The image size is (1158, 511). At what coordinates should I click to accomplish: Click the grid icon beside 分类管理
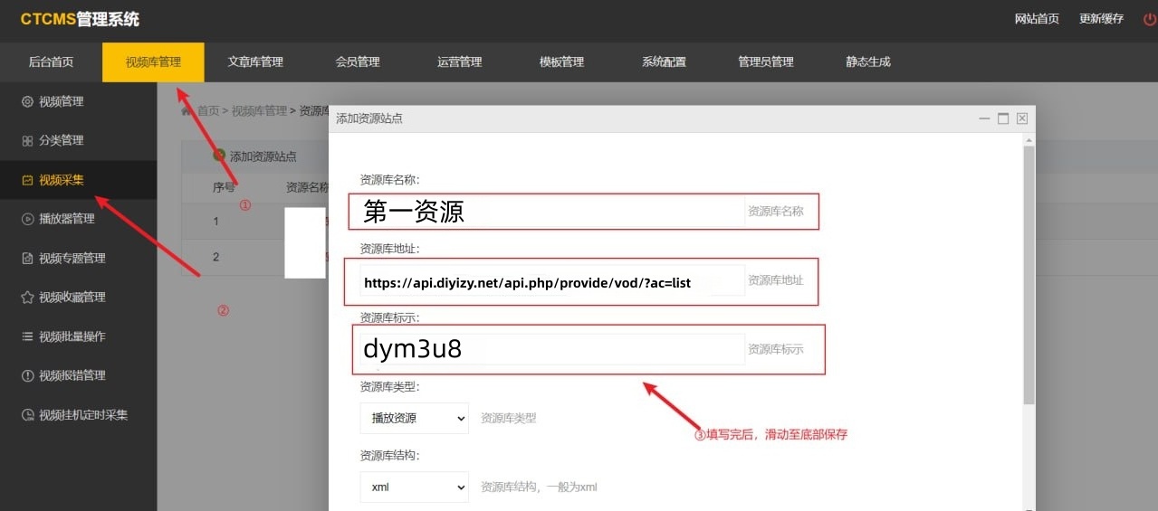point(27,141)
